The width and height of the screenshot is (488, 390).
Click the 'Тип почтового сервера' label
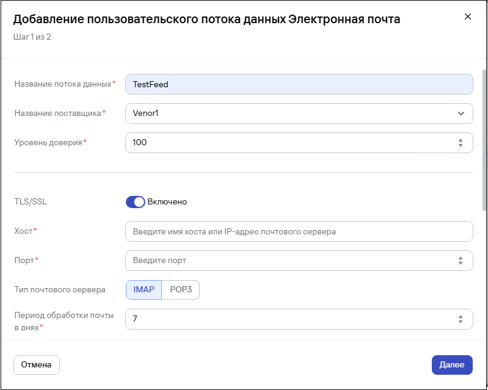(60, 290)
